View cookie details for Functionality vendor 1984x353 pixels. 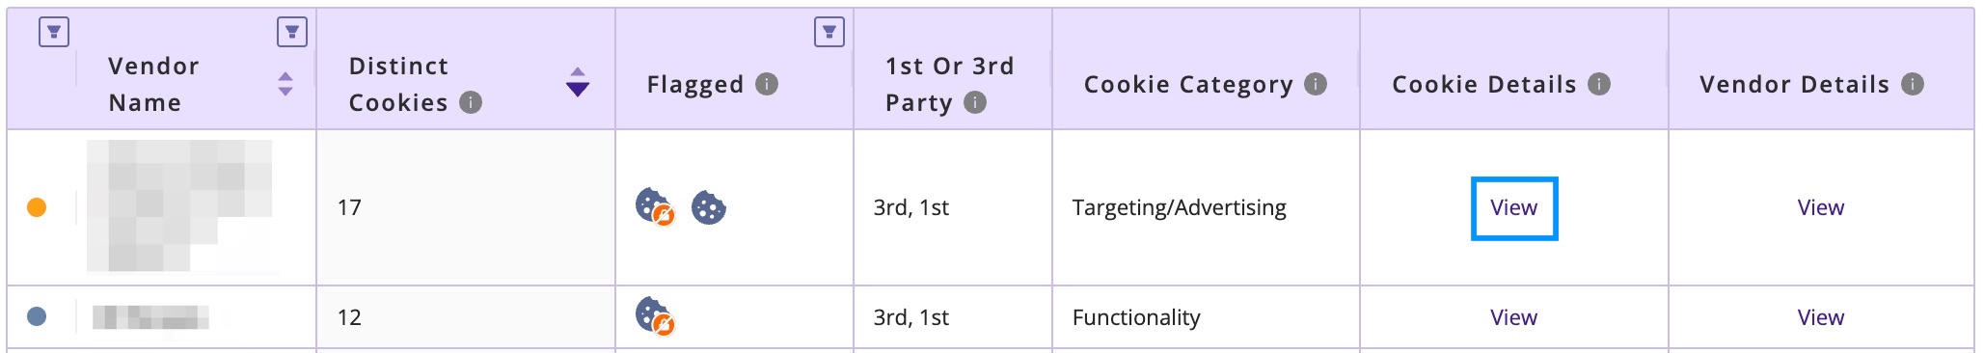(1513, 317)
